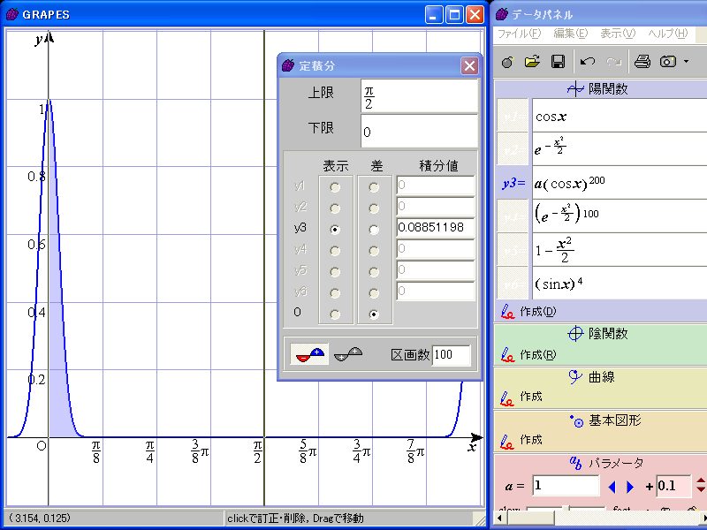This screenshot has width=707, height=530.
Task: Click the bomb reset icon in toolbar
Action: point(506,62)
